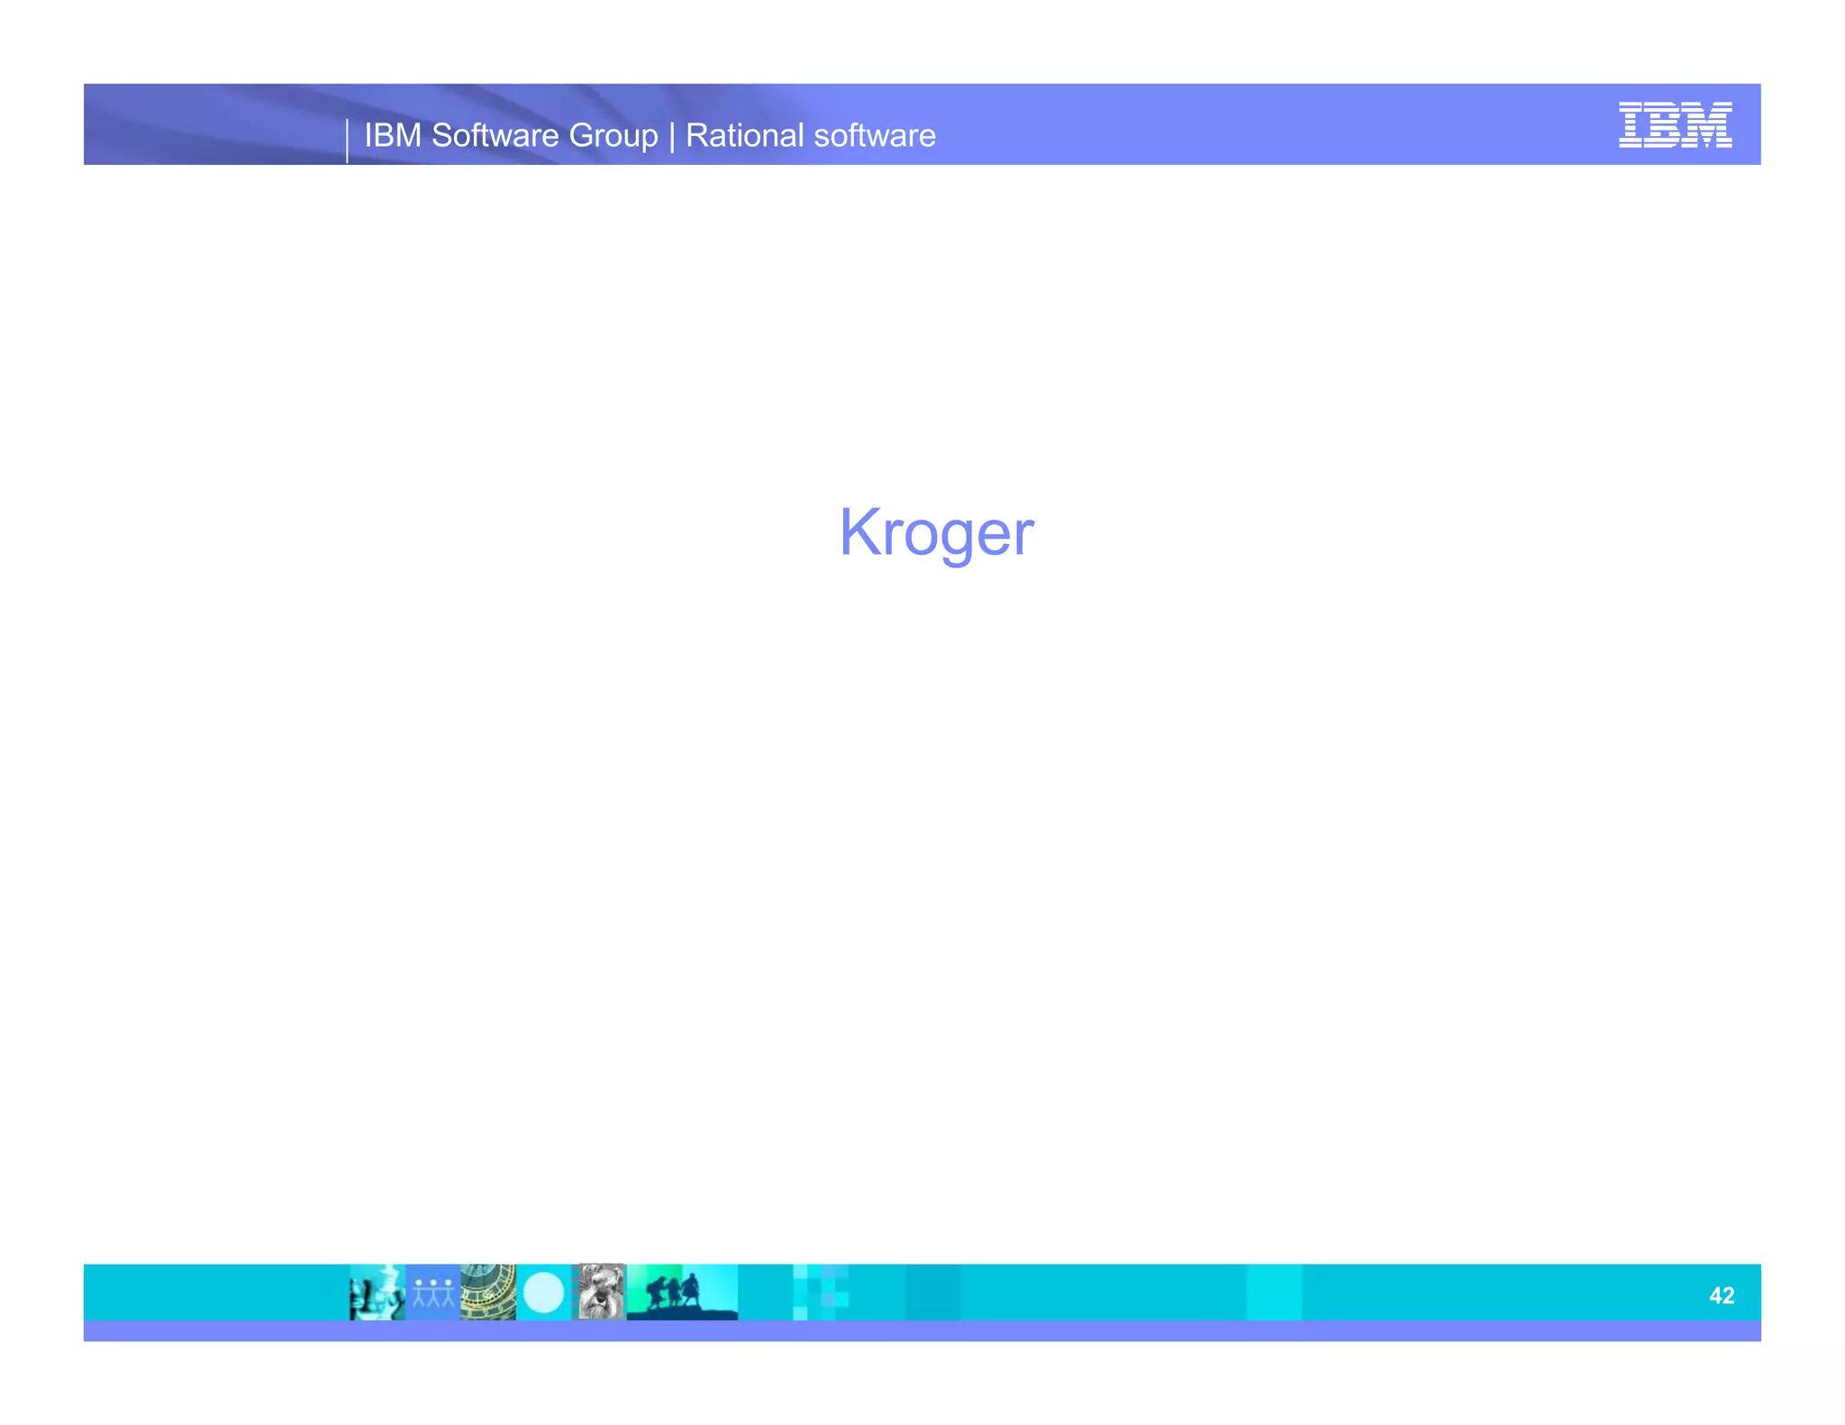
Task: Click the chess pieces footer image
Action: pos(377,1292)
